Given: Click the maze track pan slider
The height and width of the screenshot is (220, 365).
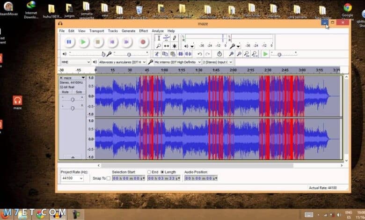Looking at the screenshot, I should [73, 108].
